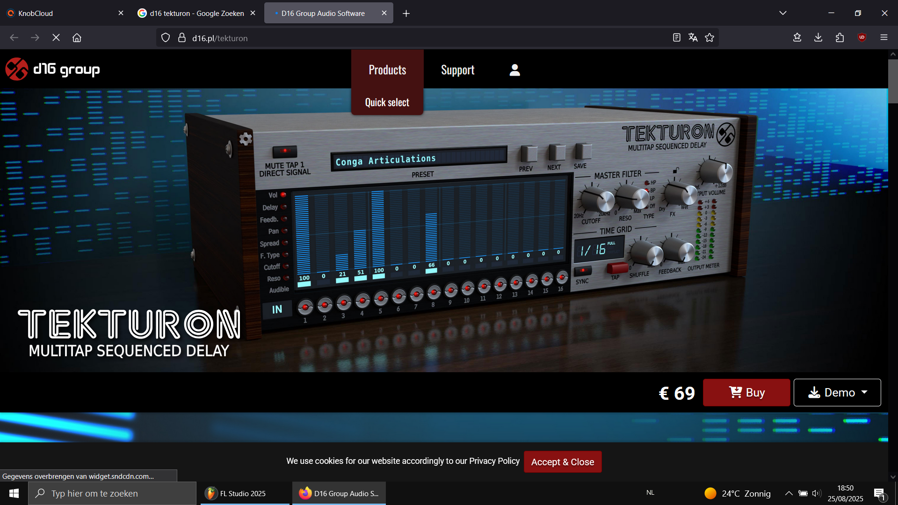Close the d16 tekturon Google tab
This screenshot has height=505, width=898.
[x=253, y=13]
